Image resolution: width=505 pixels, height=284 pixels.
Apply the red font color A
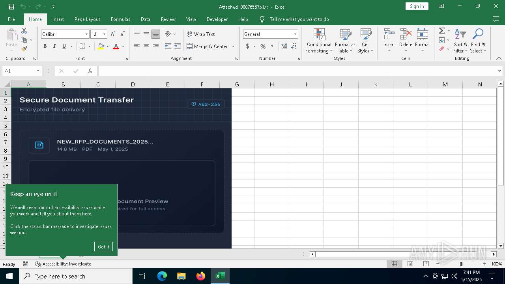116,46
